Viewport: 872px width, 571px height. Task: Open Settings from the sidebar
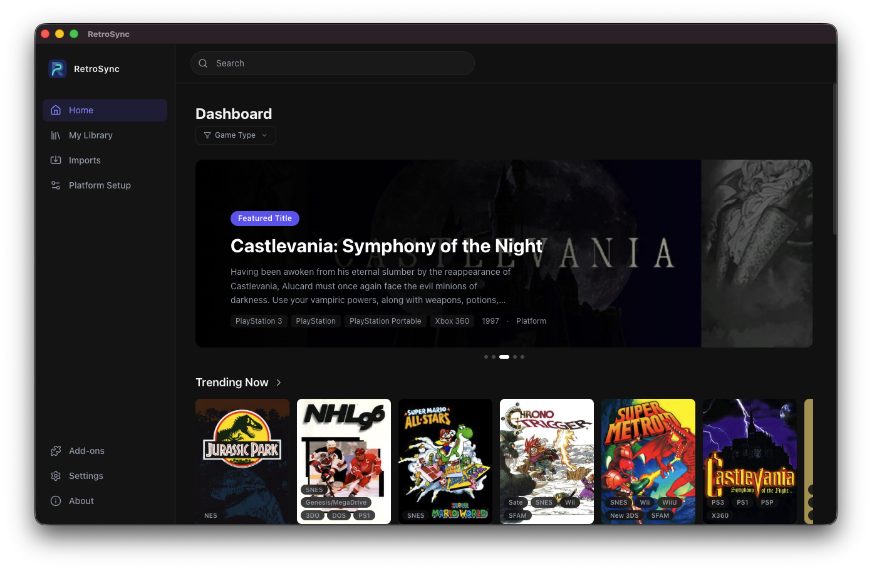(x=105, y=476)
